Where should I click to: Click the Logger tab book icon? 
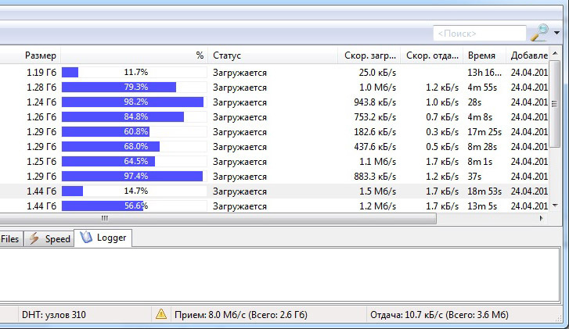tap(86, 238)
